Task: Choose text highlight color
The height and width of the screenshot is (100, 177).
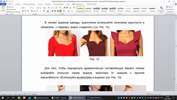Action: click(44, 11)
